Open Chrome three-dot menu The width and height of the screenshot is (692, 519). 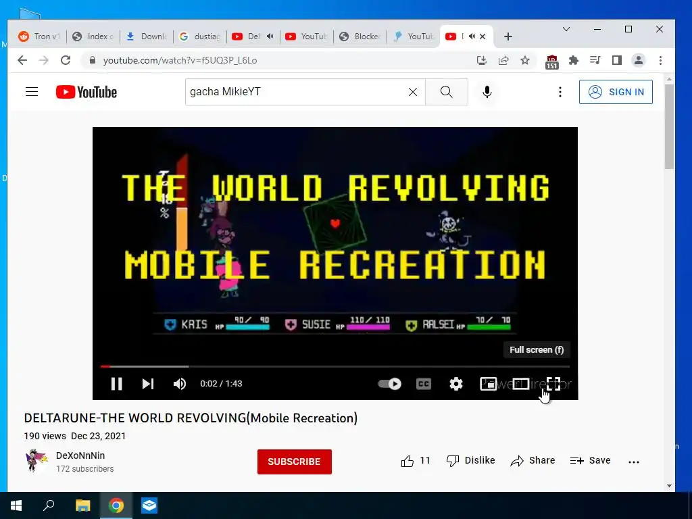pyautogui.click(x=660, y=60)
